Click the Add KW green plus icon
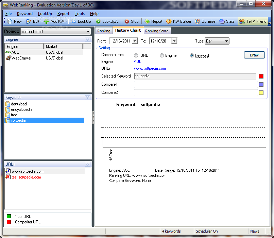This screenshot has height=238, width=274. [x=46, y=21]
